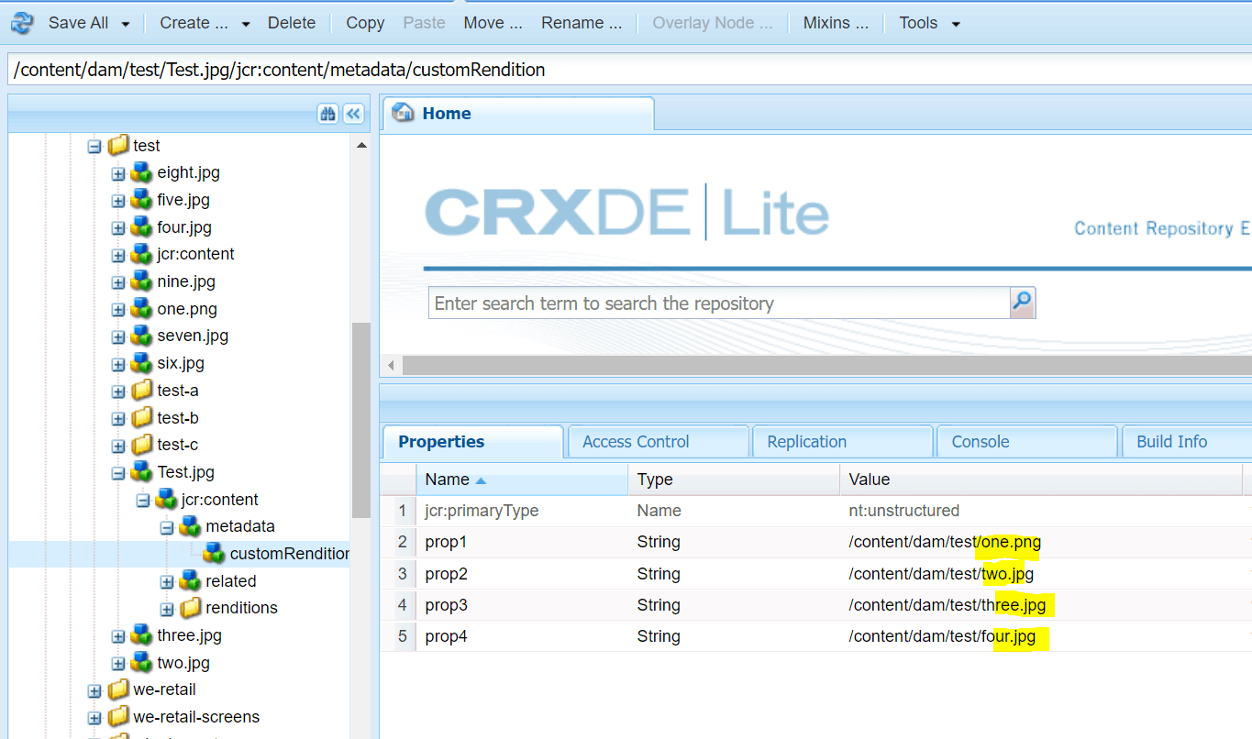Collapse the tree panel with the double-arrow icon
Viewport: 1252px width, 739px height.
353,113
